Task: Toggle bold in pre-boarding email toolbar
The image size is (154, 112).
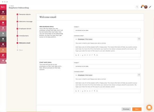Action: (x=78, y=55)
